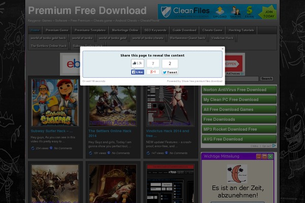Click the Vindictus Hack thumbnail image

170,106
